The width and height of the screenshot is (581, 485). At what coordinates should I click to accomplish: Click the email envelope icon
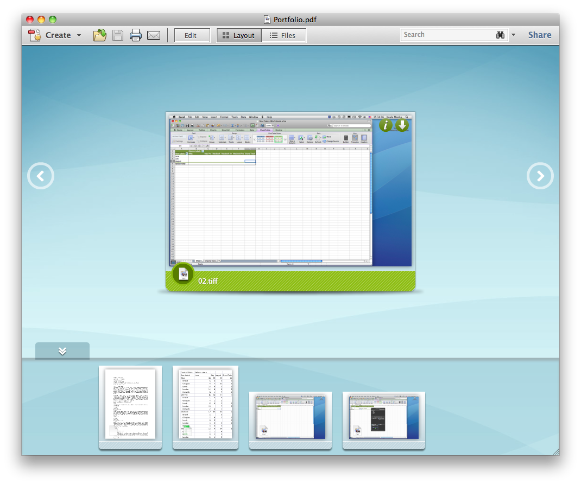click(154, 35)
